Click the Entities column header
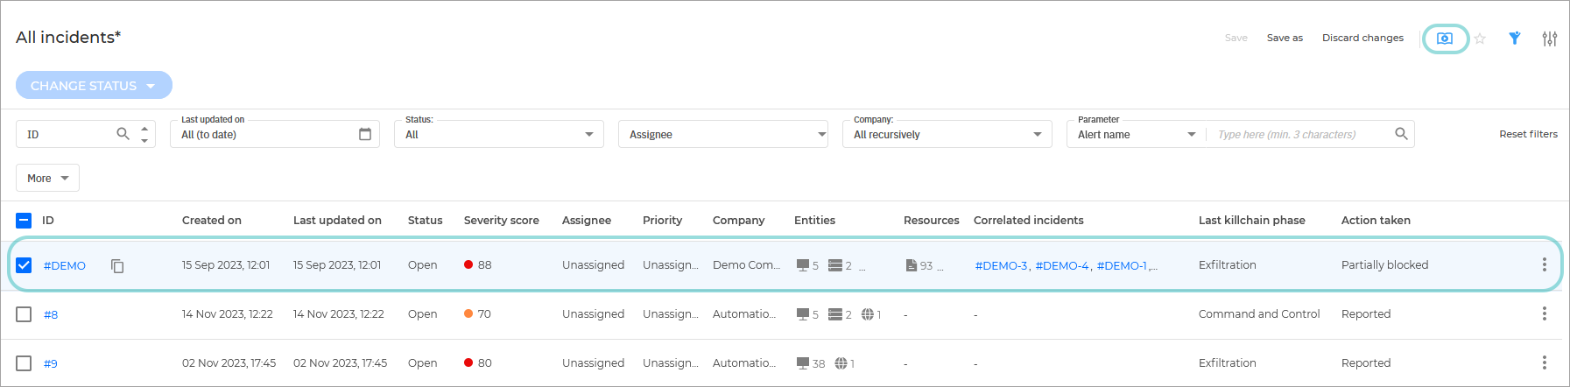 click(x=814, y=221)
